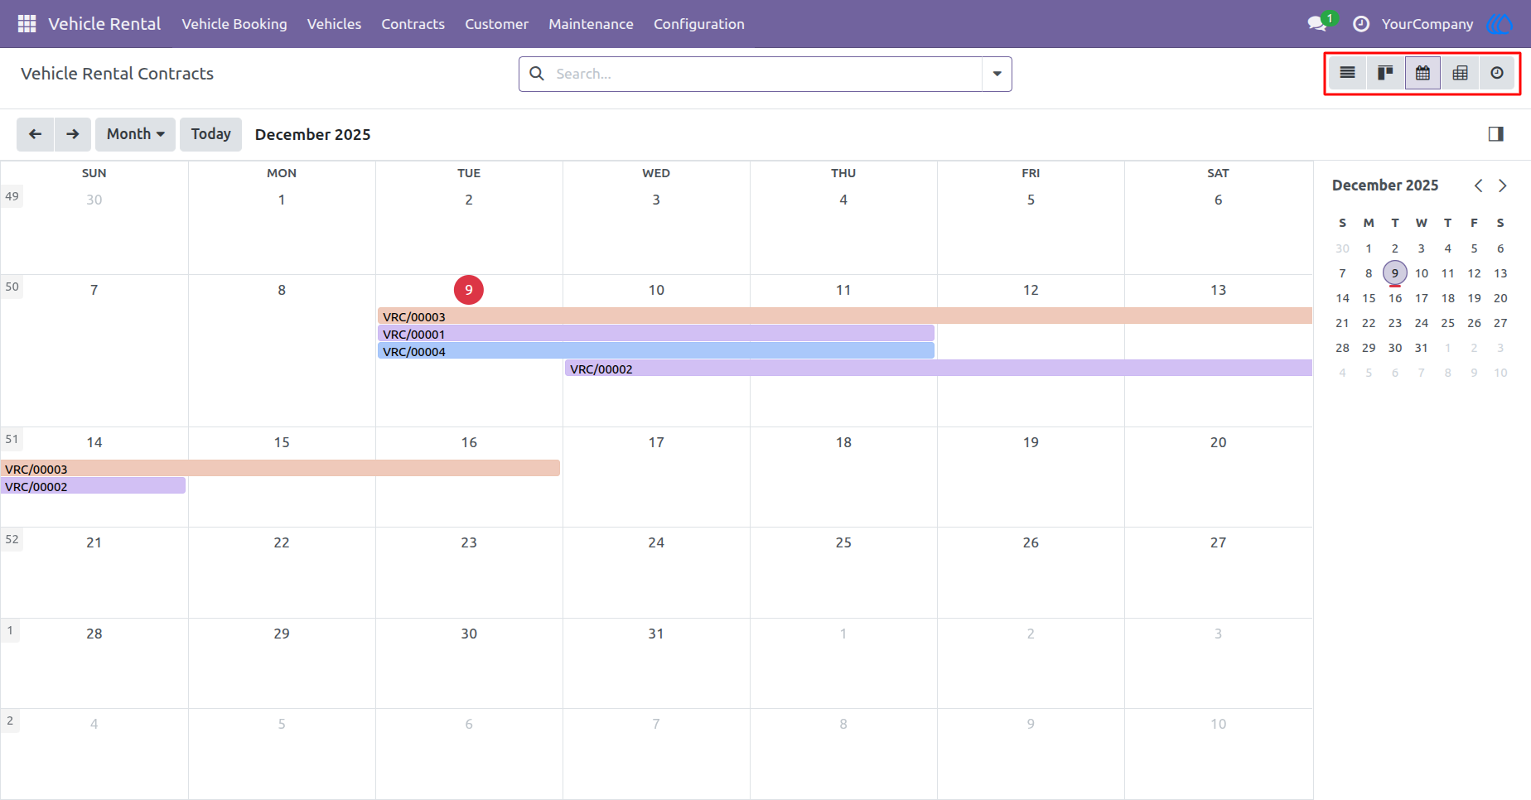
Task: Open Vehicles menu
Action: (x=334, y=24)
